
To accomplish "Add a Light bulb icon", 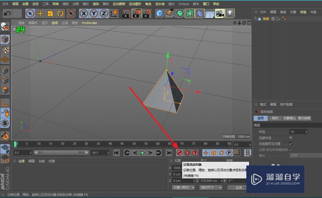I will [x=230, y=14].
